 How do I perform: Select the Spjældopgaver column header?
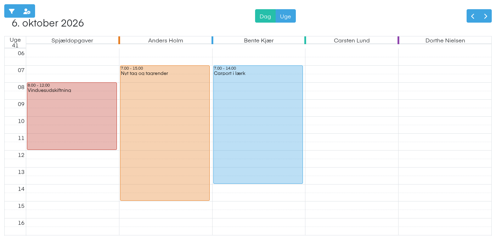click(x=72, y=40)
